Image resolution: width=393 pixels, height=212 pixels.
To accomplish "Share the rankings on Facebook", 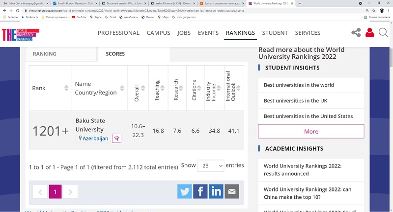I will pyautogui.click(x=200, y=191).
